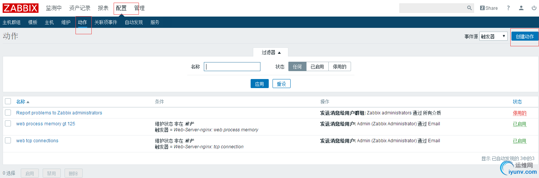
Task: Click the 操作 column header
Action: click(x=325, y=102)
